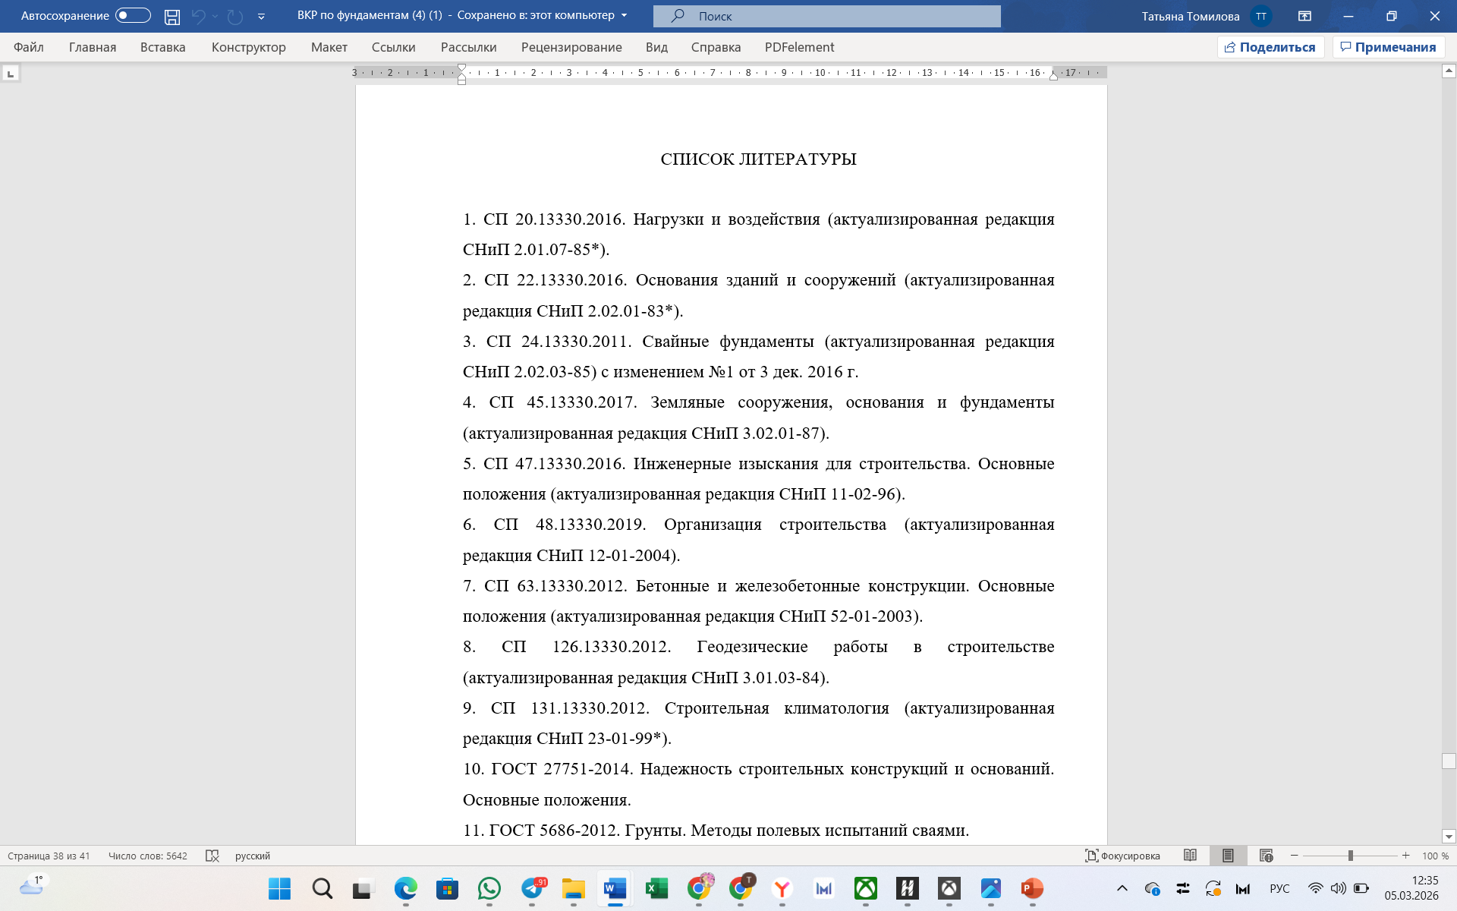Click the word count Число слов: 5642

coord(148,856)
